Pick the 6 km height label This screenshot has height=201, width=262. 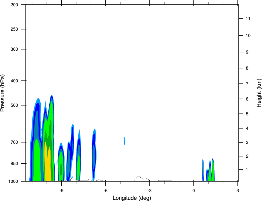click(247, 99)
